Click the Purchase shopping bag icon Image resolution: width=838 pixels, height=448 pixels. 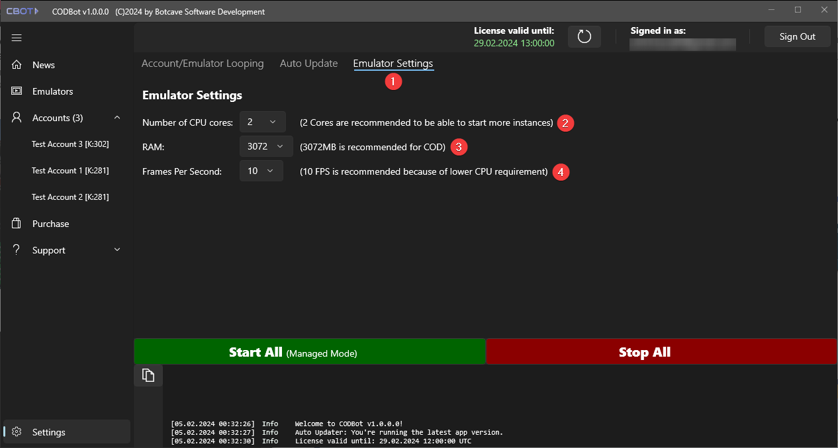17,224
